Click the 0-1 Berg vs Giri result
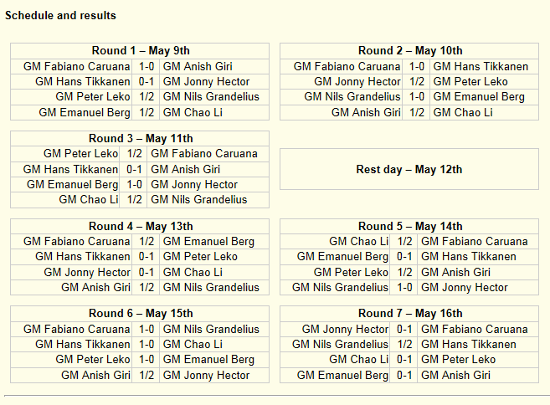The height and width of the screenshot is (405, 550). [x=404, y=375]
